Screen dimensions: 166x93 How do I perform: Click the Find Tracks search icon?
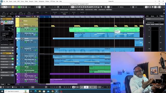(x=38, y=17)
